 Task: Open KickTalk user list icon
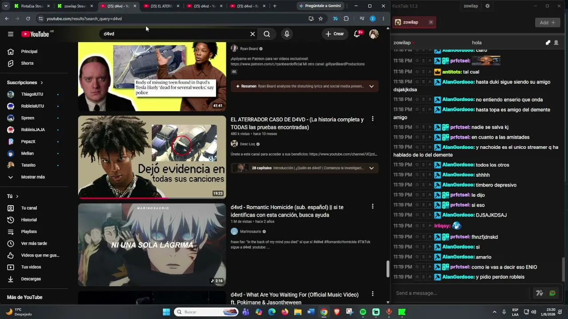556,43
